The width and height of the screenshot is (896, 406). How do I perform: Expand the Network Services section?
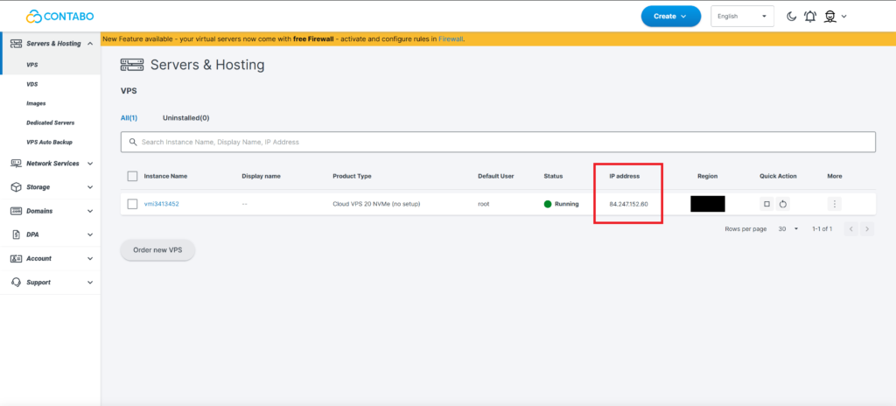90,164
